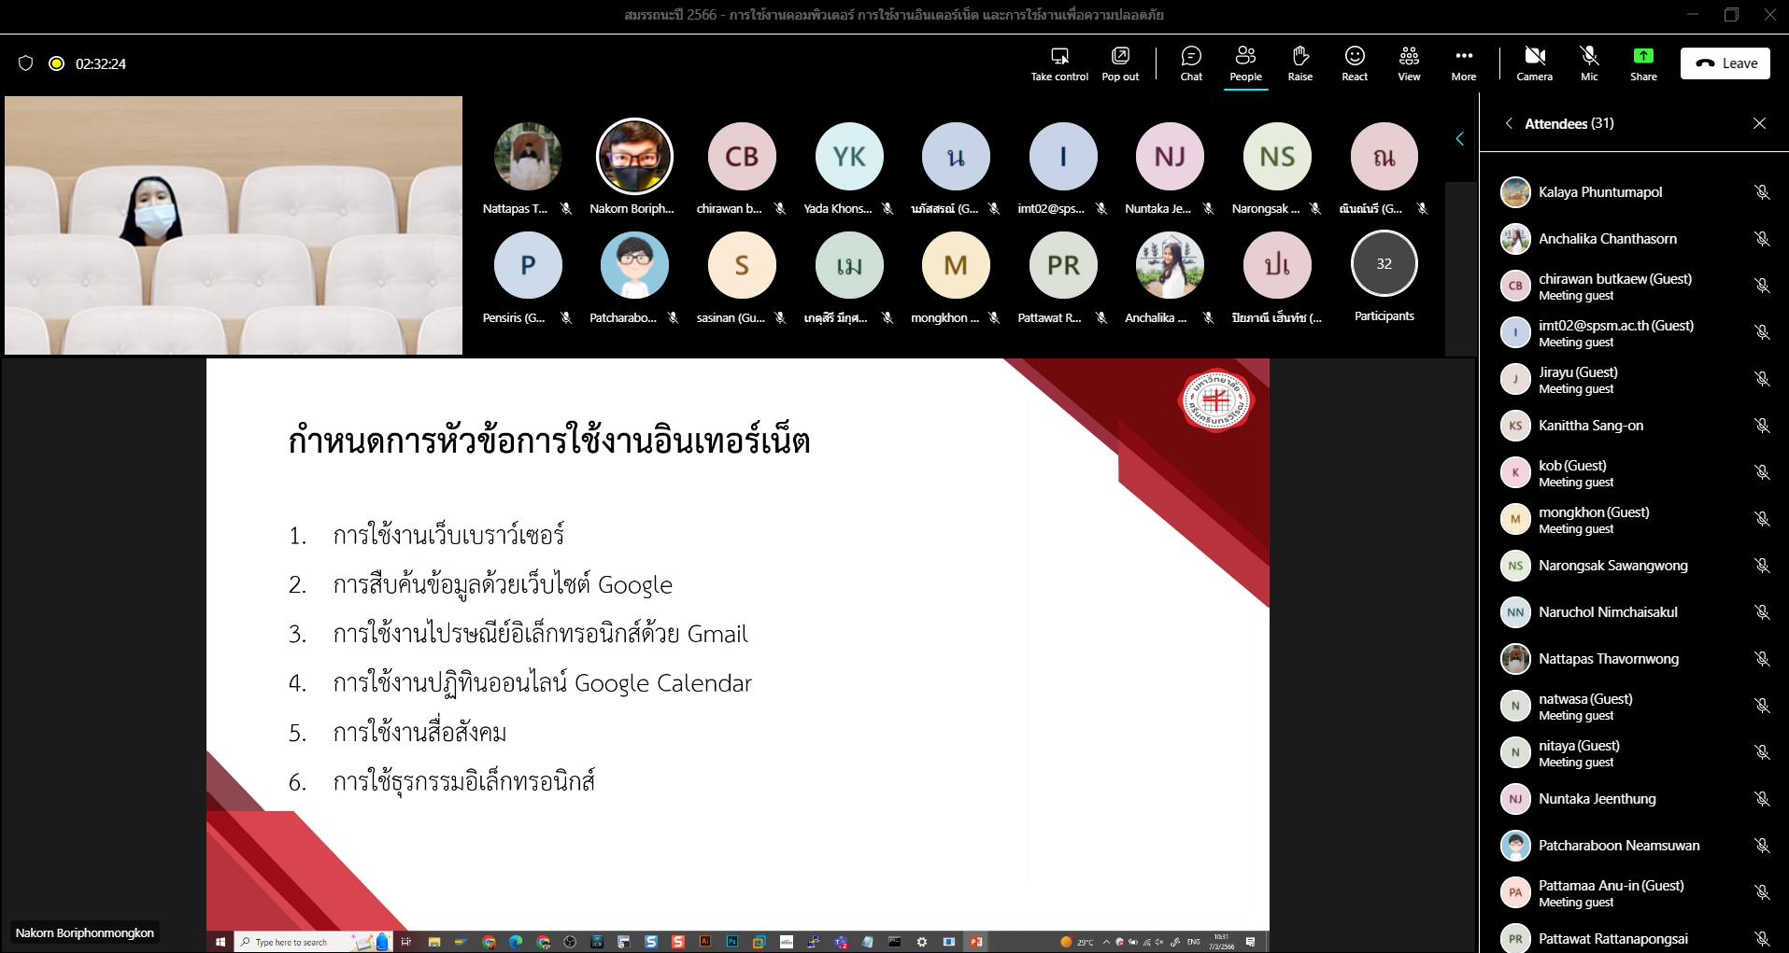Toggle mute for attendee Kalaya Phuntumapol

tap(1763, 192)
